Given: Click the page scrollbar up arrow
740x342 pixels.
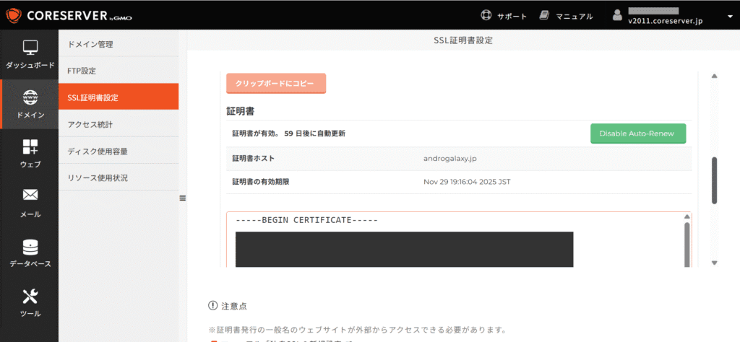Looking at the screenshot, I should pos(714,76).
